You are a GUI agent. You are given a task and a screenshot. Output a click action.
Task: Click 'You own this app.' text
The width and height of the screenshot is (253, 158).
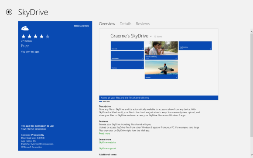(x=30, y=52)
